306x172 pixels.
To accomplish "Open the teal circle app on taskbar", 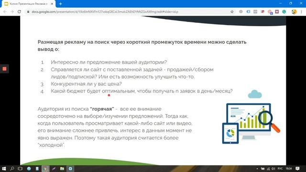I will click(x=70, y=169).
